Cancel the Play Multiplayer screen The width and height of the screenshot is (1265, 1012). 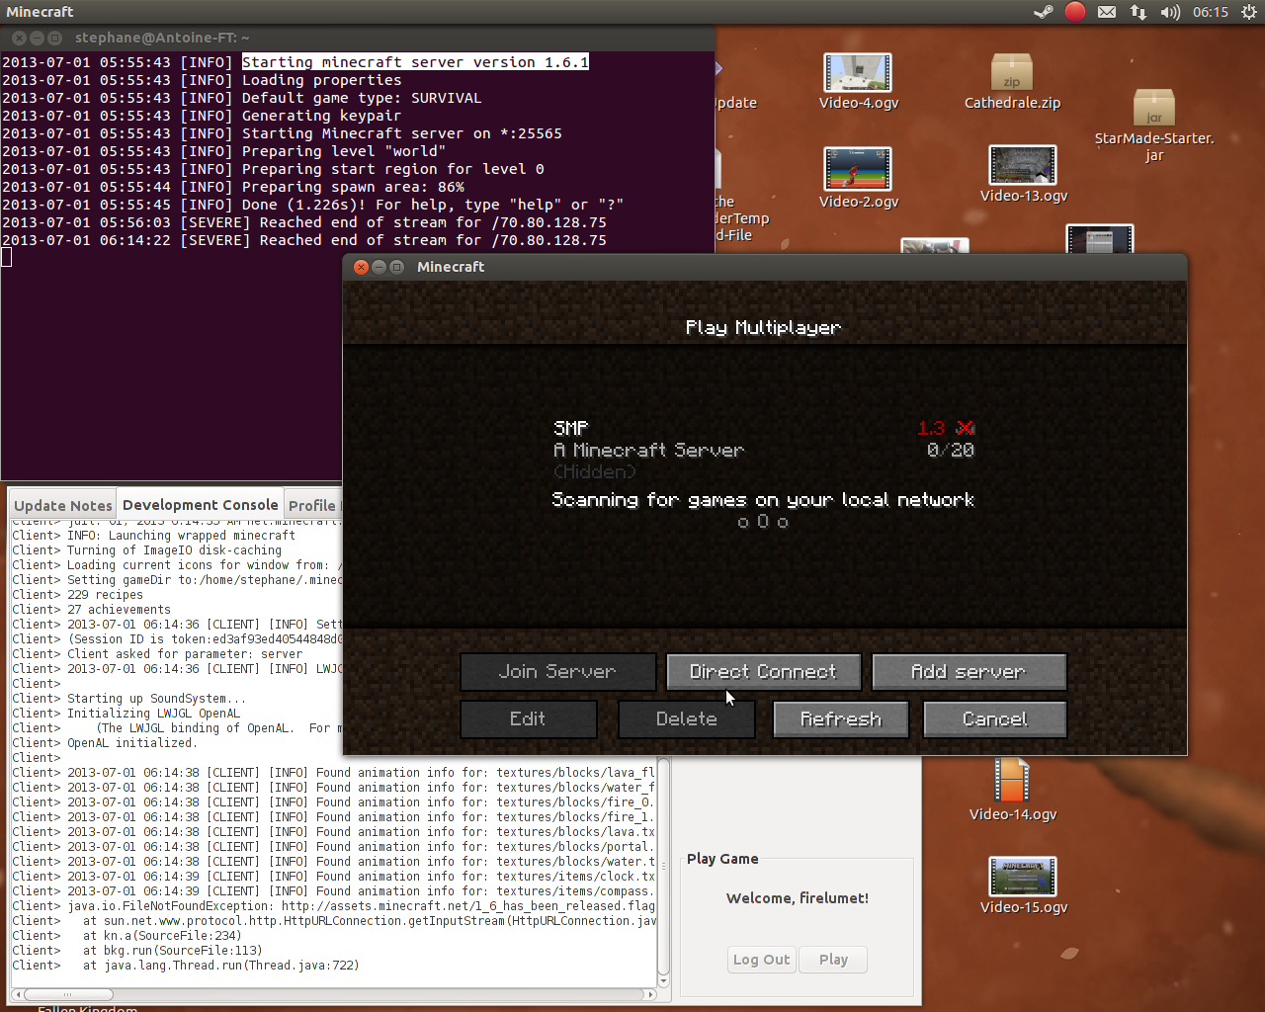pos(995,719)
